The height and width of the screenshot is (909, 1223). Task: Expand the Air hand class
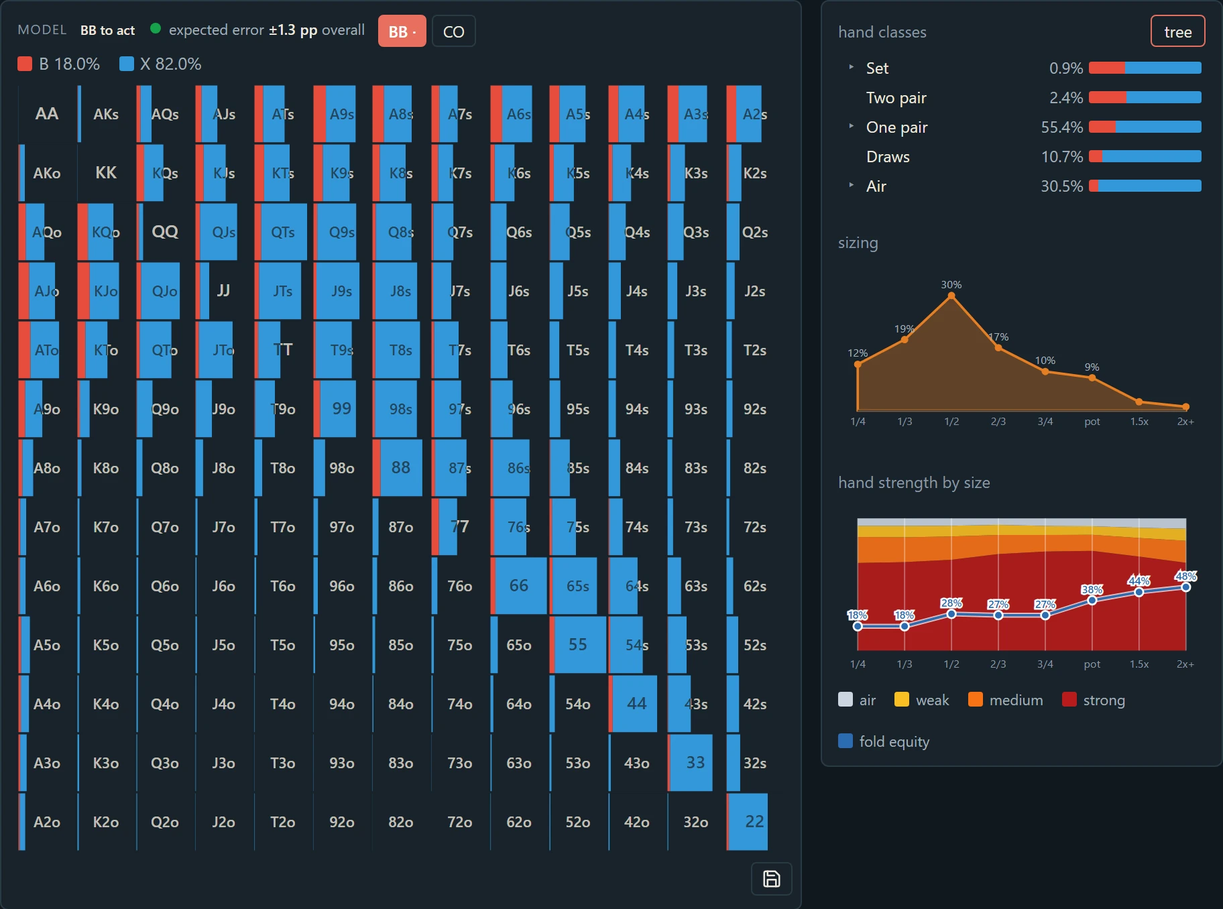pos(852,186)
